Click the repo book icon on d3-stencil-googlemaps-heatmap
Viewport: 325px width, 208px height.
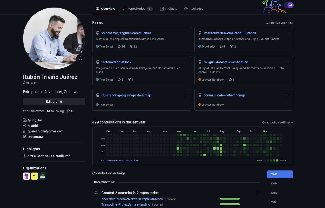tap(98, 95)
